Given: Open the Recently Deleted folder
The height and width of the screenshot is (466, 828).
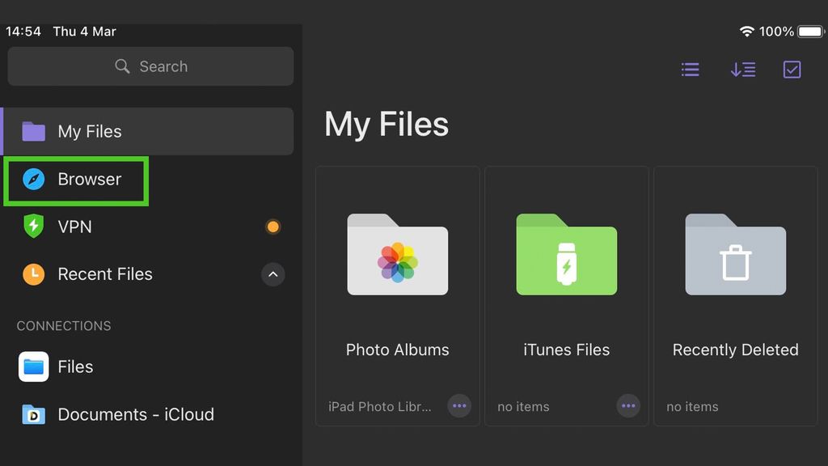Looking at the screenshot, I should [735, 255].
